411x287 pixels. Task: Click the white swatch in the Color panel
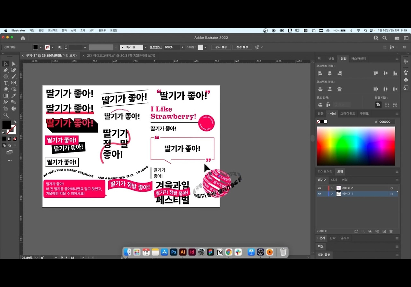click(x=326, y=122)
